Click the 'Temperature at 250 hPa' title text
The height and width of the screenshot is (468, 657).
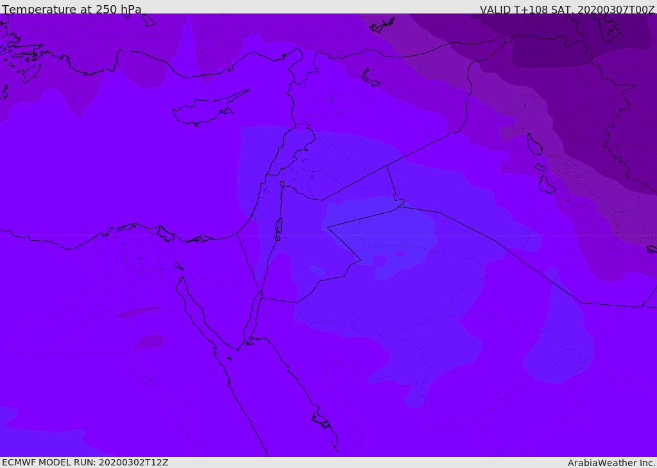coord(72,9)
